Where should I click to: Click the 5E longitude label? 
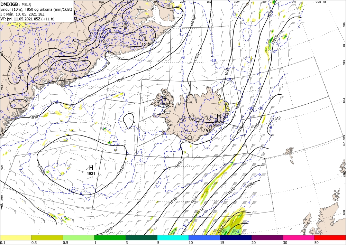click(x=325, y=2)
